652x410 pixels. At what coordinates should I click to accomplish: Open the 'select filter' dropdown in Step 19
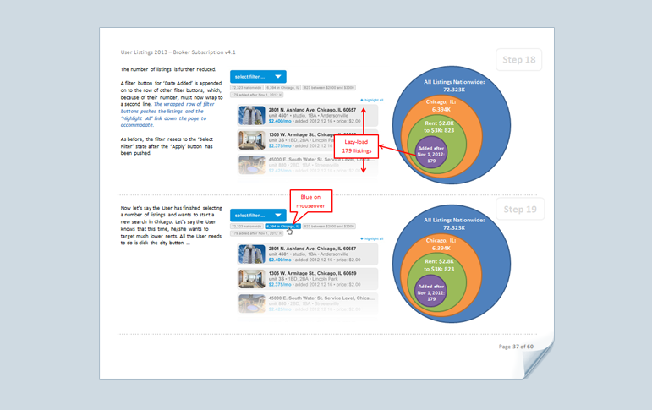[x=258, y=216]
